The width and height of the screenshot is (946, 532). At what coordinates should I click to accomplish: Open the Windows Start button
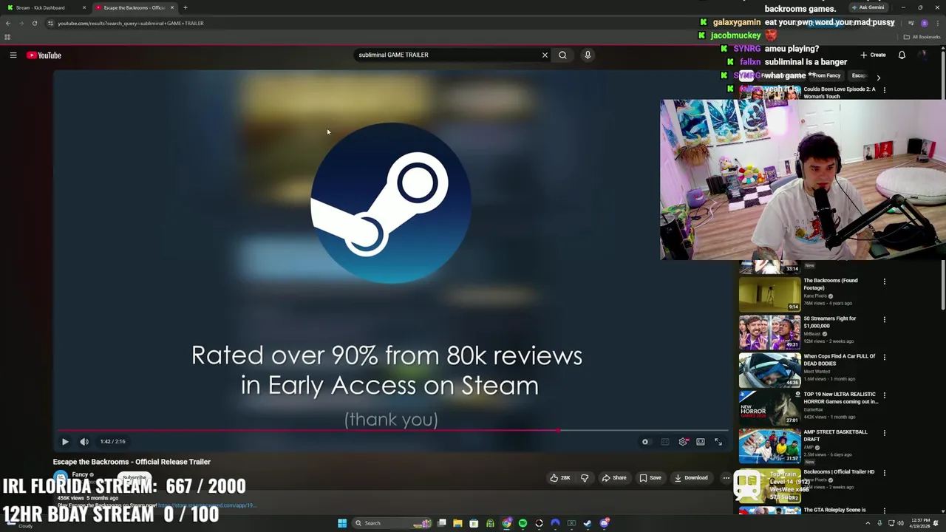(342, 523)
